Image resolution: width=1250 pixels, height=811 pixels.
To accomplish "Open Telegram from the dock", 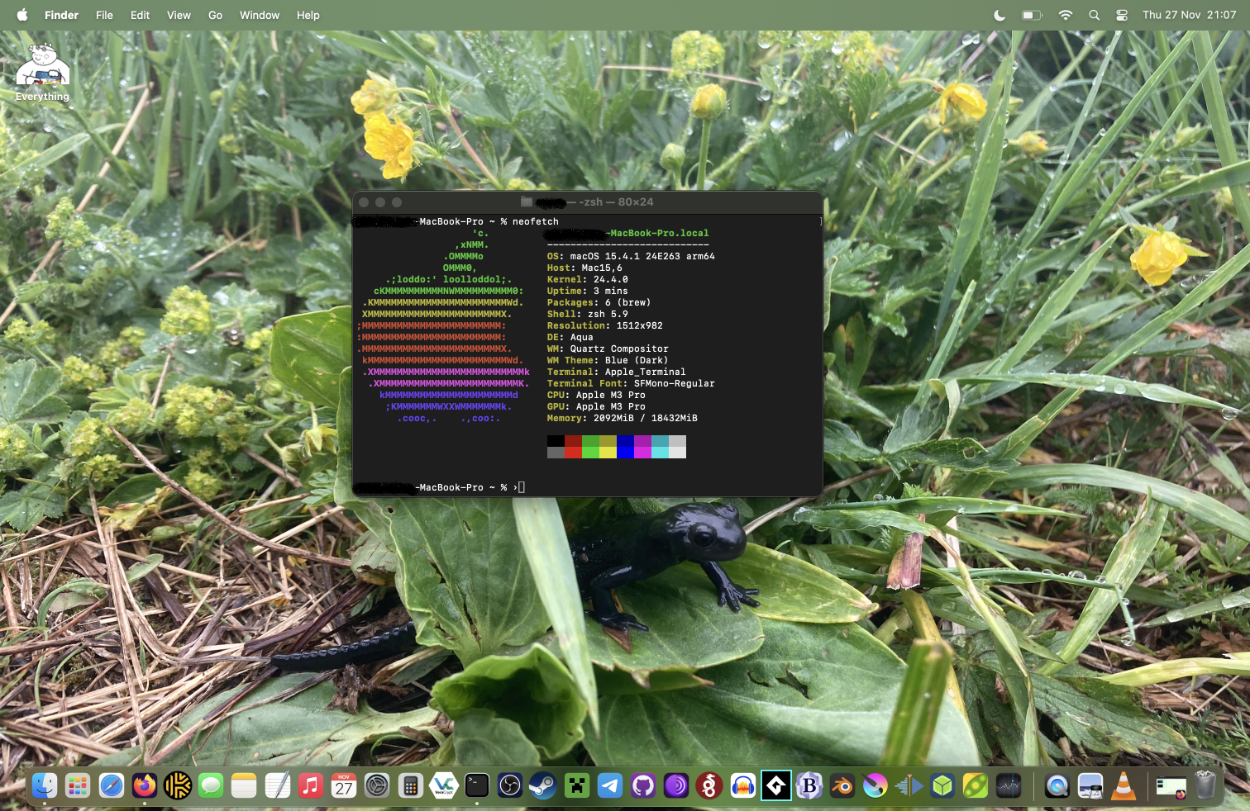I will pos(610,785).
